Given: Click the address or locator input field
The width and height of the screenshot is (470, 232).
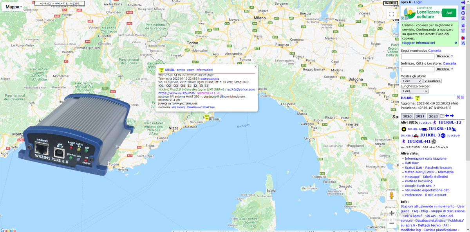Looking at the screenshot, I should click(418, 69).
